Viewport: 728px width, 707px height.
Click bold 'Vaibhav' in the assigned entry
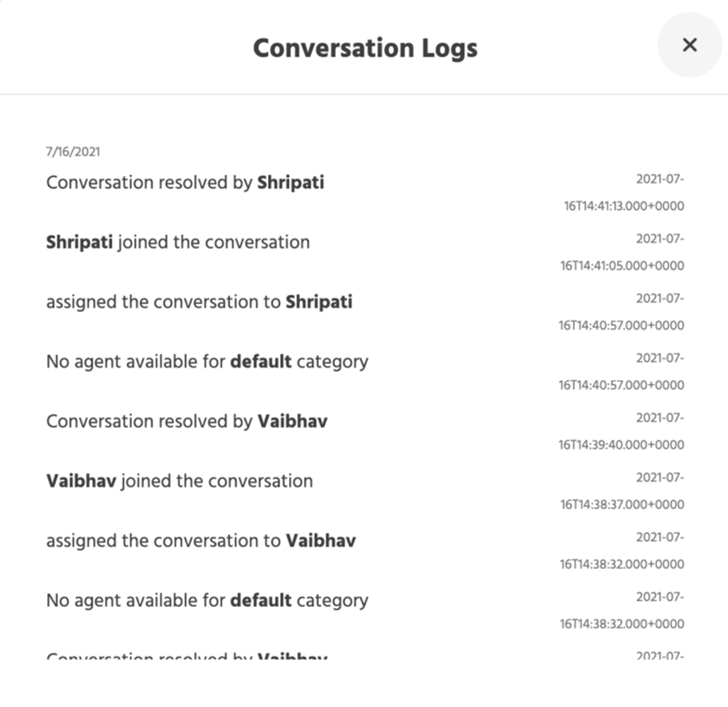(x=320, y=541)
